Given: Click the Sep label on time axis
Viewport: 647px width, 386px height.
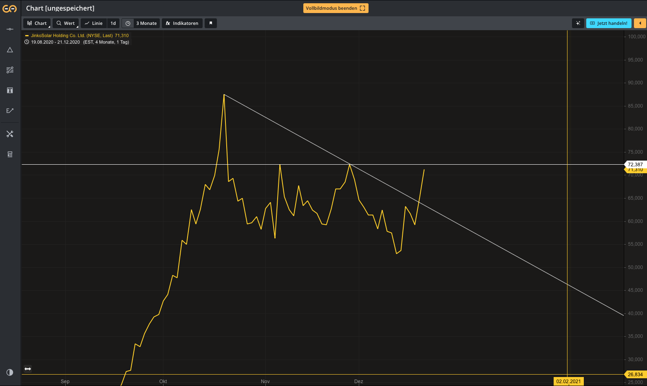Looking at the screenshot, I should click(65, 382).
